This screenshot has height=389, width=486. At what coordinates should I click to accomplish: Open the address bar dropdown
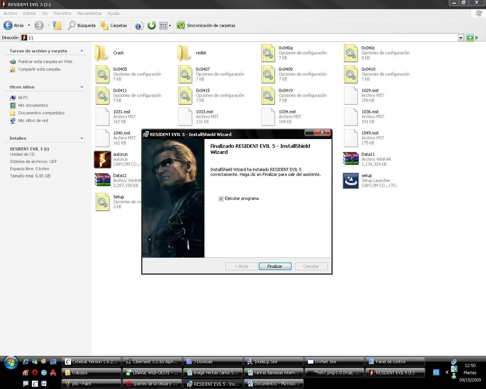click(461, 38)
